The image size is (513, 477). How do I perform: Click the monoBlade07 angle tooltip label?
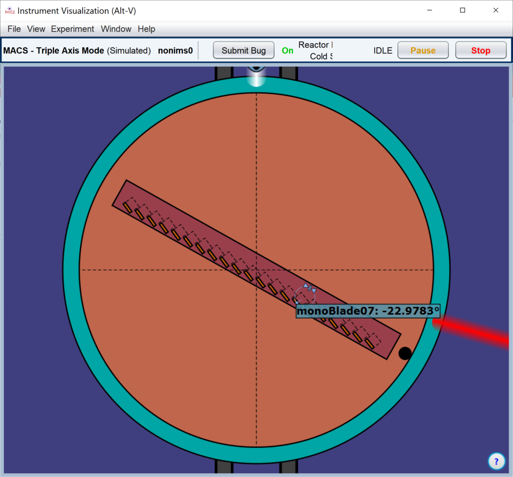[368, 311]
